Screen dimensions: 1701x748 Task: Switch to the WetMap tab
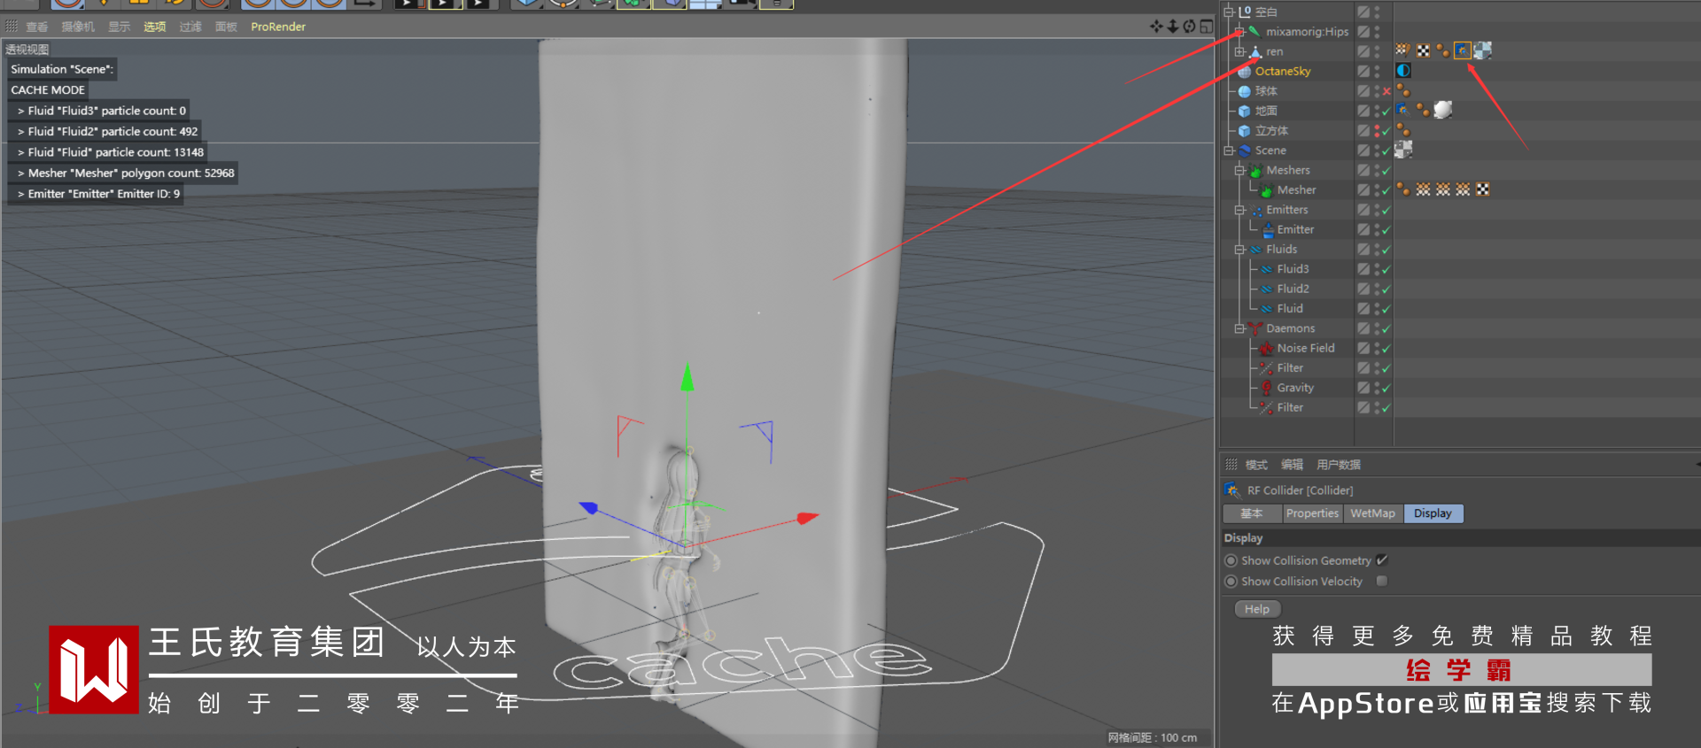pos(1372,513)
